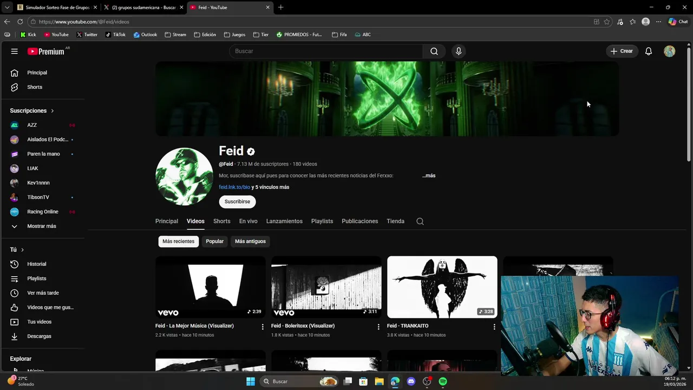Select Más recientes filter chip

(x=178, y=241)
